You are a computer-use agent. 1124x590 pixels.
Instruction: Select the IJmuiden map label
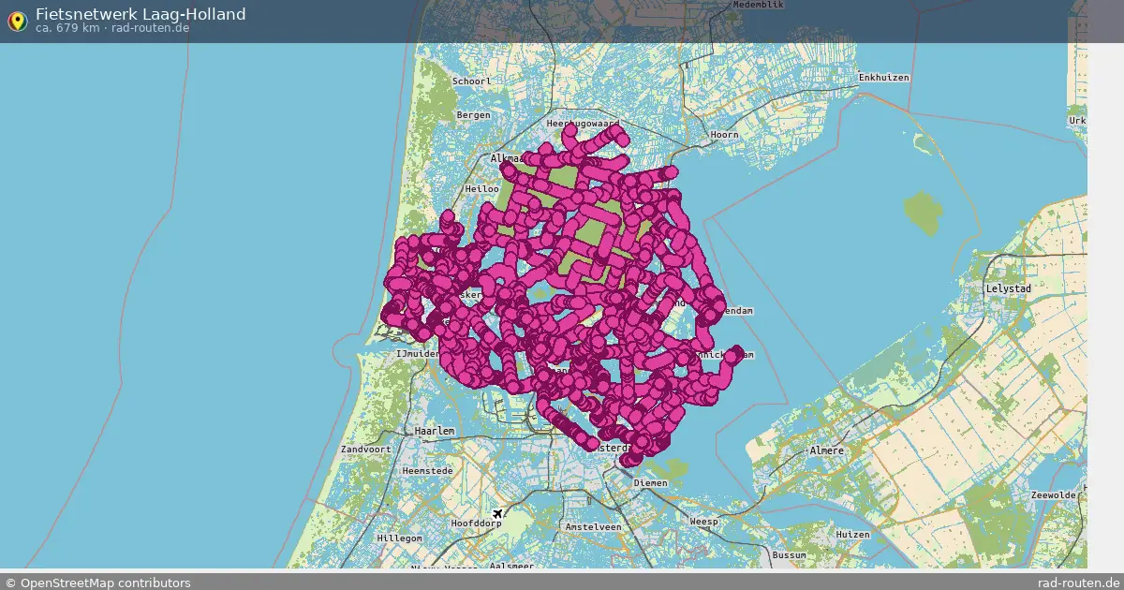click(x=418, y=354)
